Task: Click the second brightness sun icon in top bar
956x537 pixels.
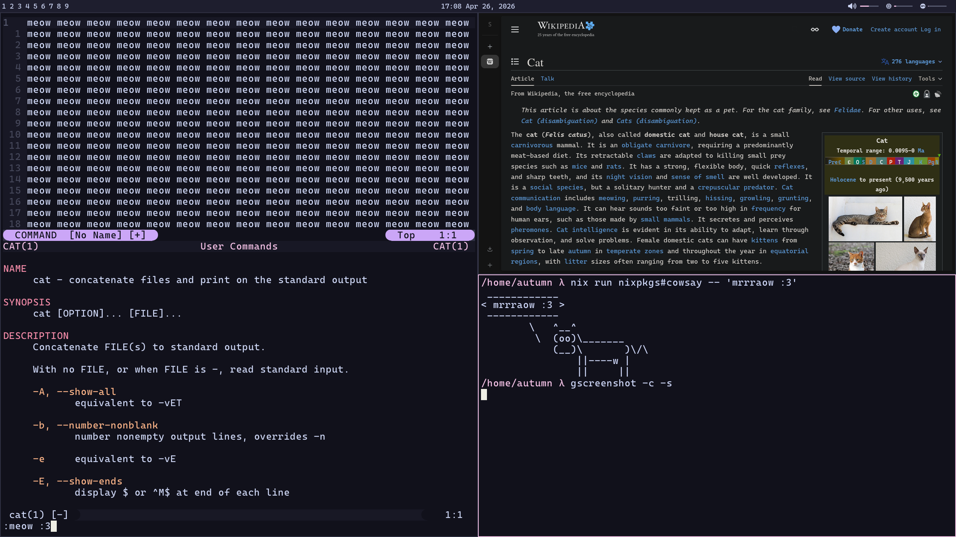Action: [923, 6]
